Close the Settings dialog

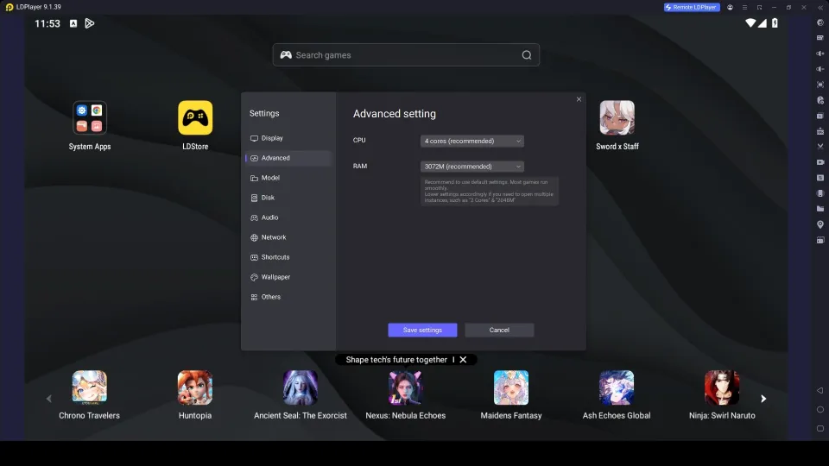click(579, 99)
